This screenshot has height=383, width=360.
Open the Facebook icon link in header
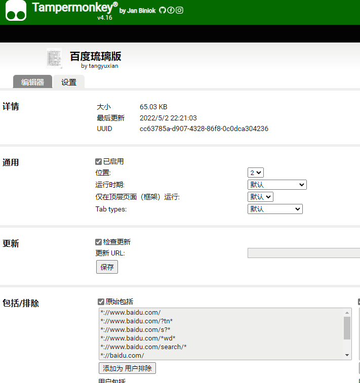[x=171, y=10]
